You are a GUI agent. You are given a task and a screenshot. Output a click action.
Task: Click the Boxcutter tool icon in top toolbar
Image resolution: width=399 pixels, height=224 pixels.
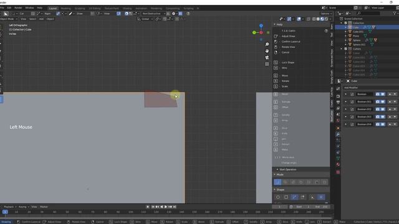[x=6, y=14]
